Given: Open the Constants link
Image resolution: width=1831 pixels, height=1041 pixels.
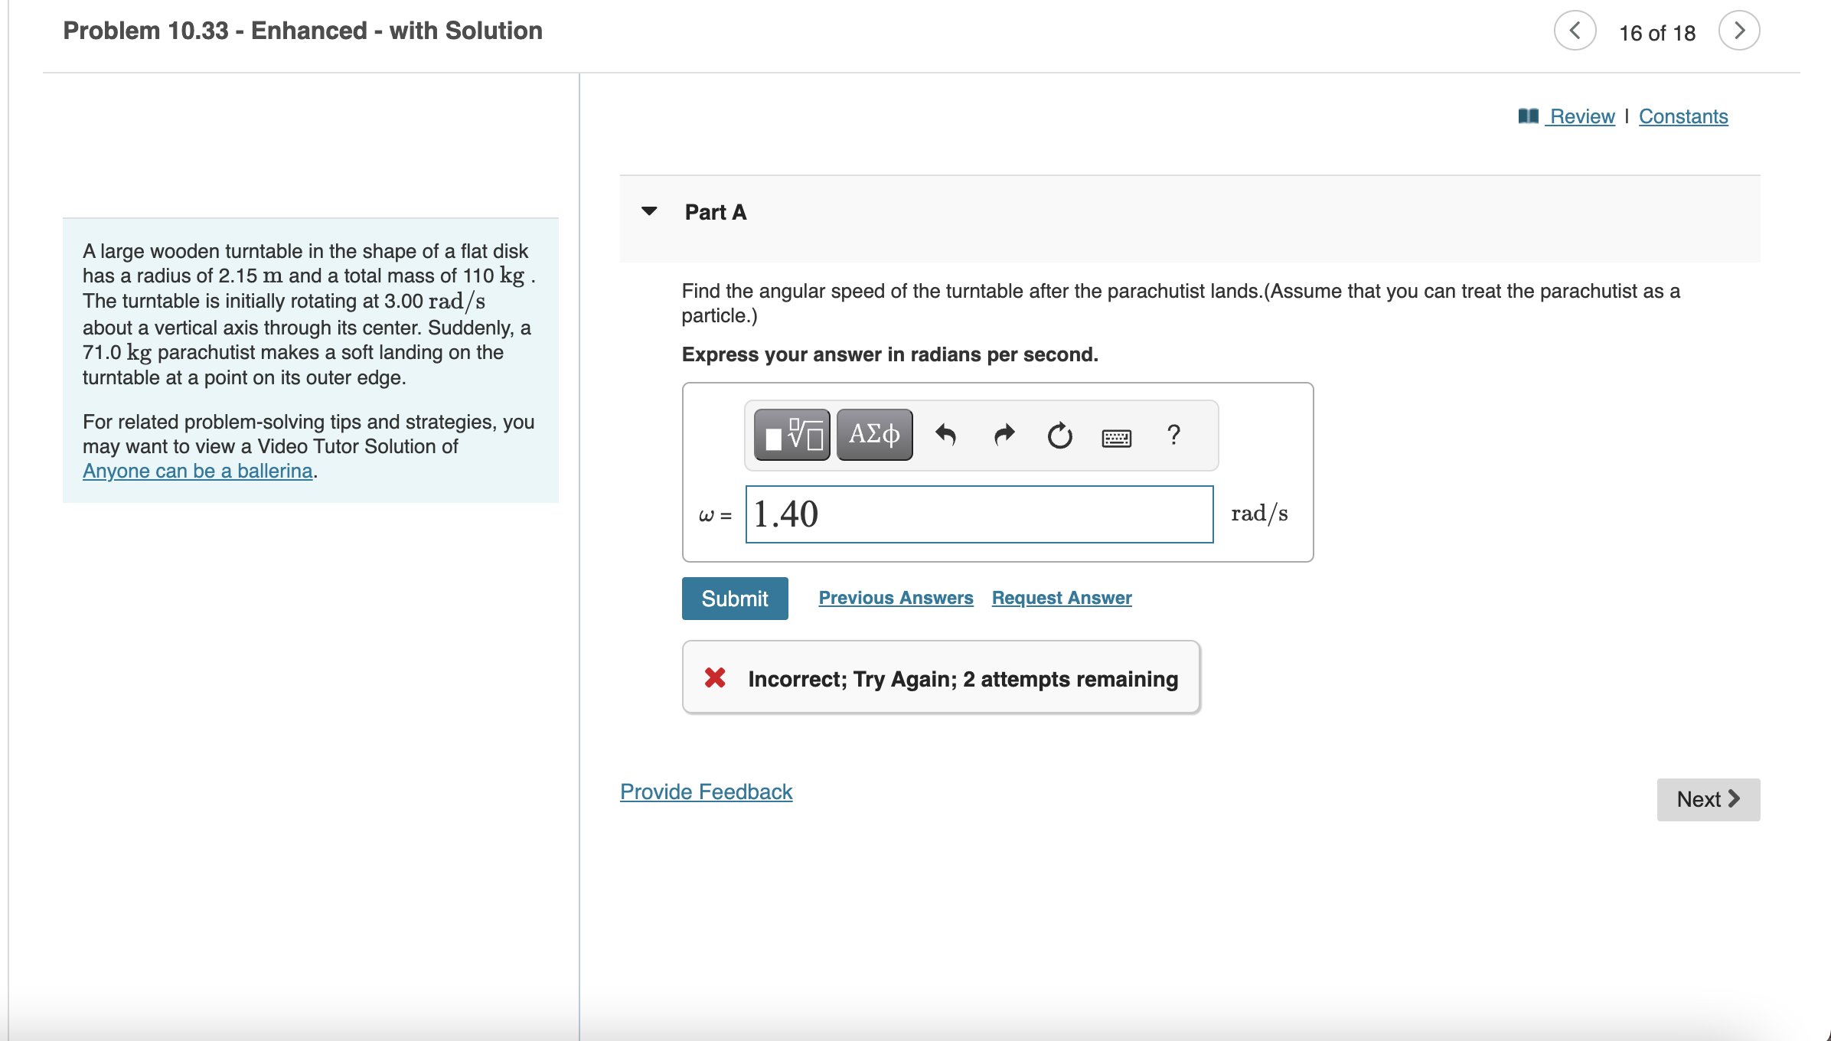Looking at the screenshot, I should tap(1683, 116).
